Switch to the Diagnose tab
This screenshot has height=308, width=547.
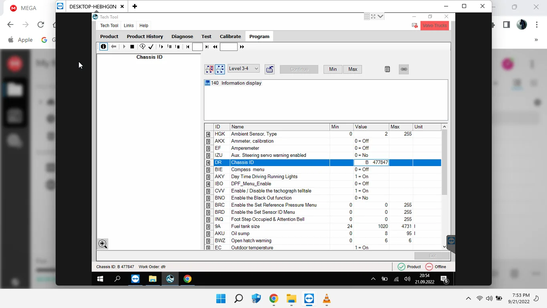coord(182,36)
